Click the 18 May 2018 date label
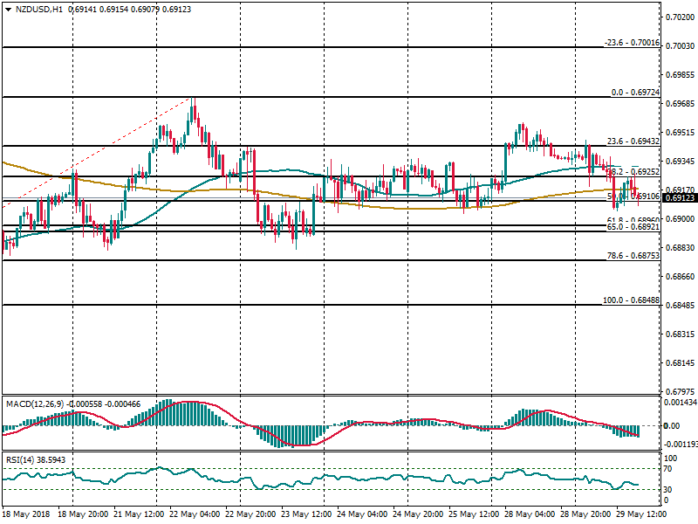 click(27, 516)
